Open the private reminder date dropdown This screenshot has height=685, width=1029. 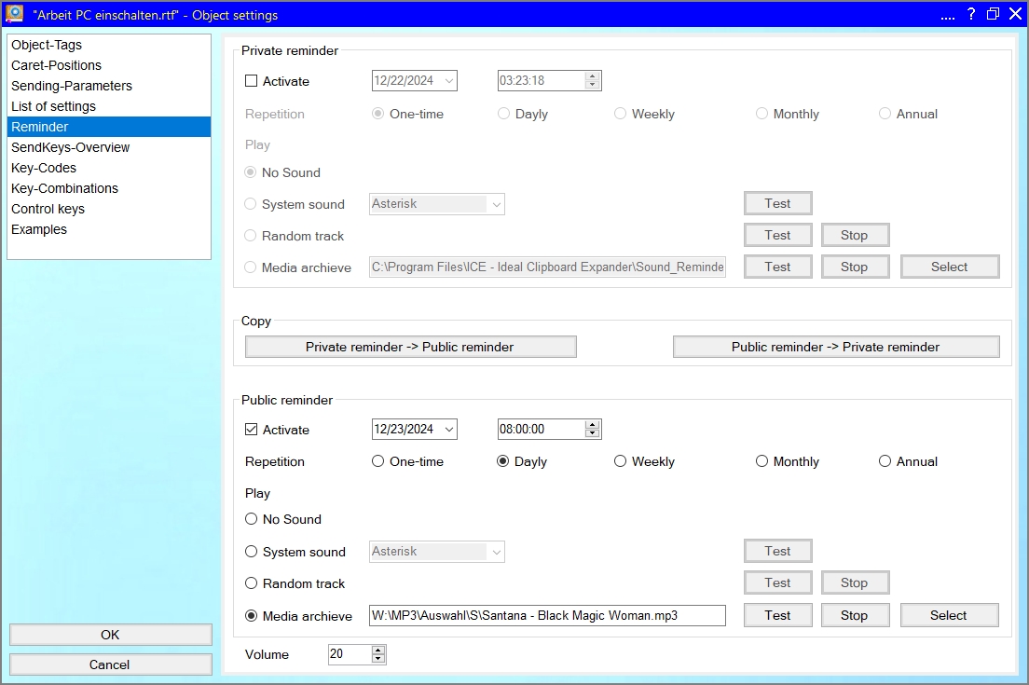point(449,81)
